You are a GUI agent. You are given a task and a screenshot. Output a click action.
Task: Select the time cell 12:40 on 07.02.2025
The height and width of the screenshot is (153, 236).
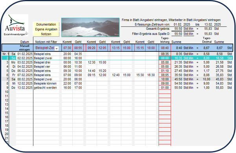coord(116,75)
